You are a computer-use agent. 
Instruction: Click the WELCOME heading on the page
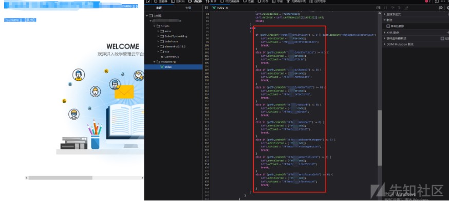pyautogui.click(x=123, y=47)
